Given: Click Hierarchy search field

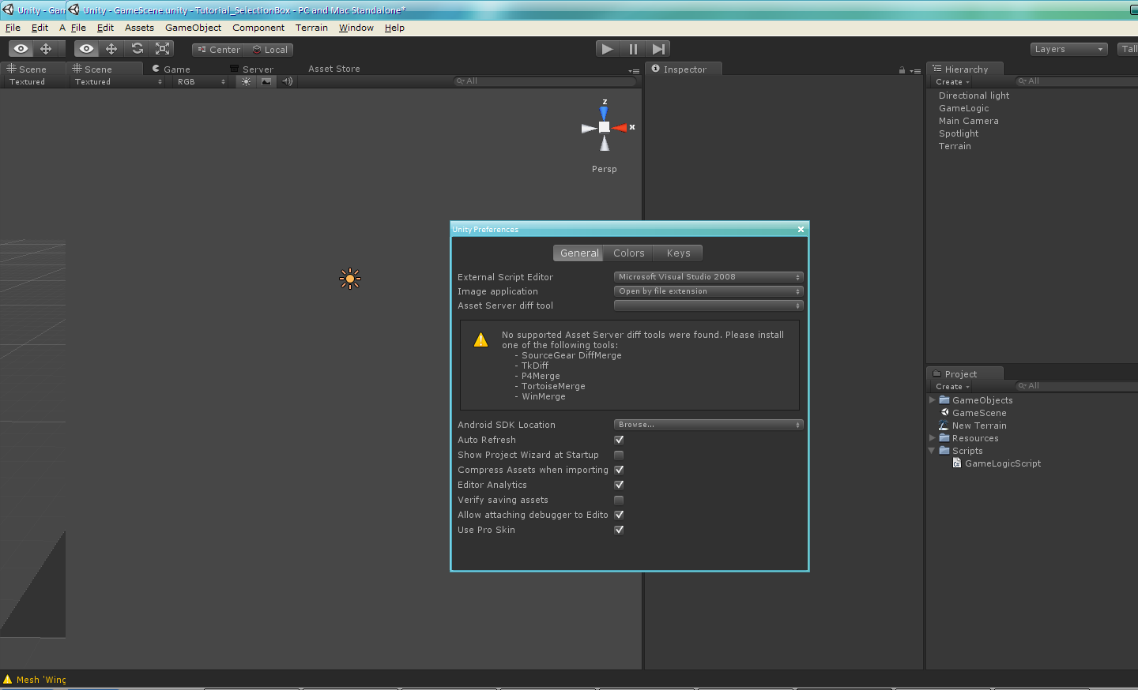Looking at the screenshot, I should (1076, 81).
